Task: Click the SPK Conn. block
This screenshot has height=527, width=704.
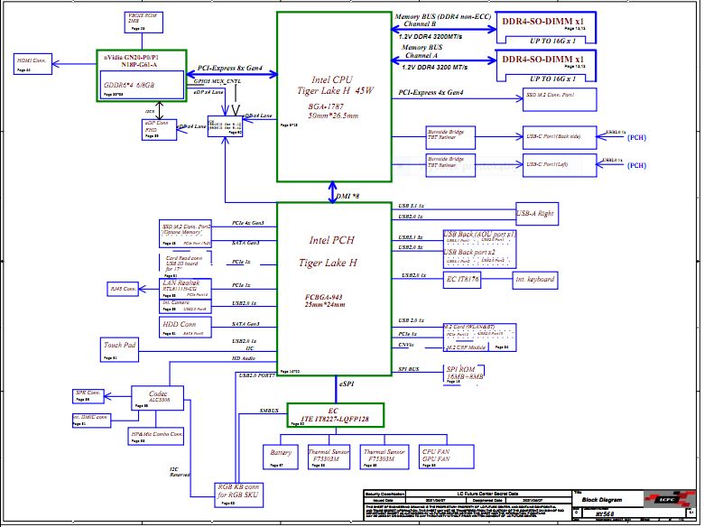Action: 88,396
